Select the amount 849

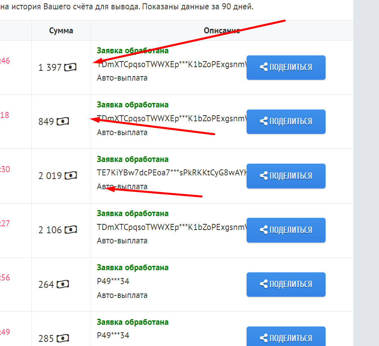pos(46,121)
